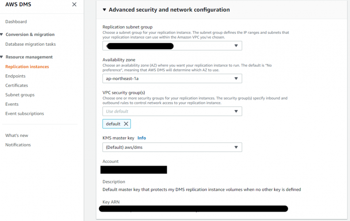The height and width of the screenshot is (221, 350).
Task: Close the AWS DMS navigation panel
Action: pyautogui.click(x=74, y=4)
